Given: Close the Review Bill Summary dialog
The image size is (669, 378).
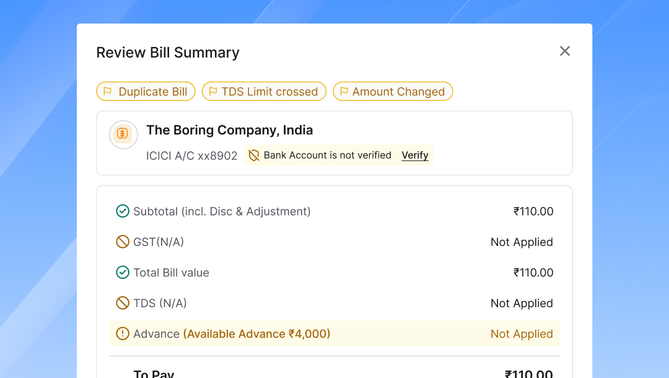Looking at the screenshot, I should click(x=564, y=51).
